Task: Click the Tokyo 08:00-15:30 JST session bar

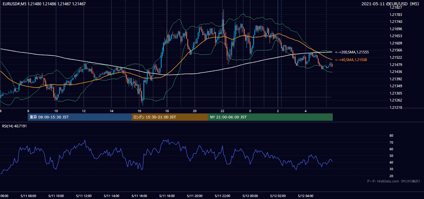Action: tap(80, 117)
